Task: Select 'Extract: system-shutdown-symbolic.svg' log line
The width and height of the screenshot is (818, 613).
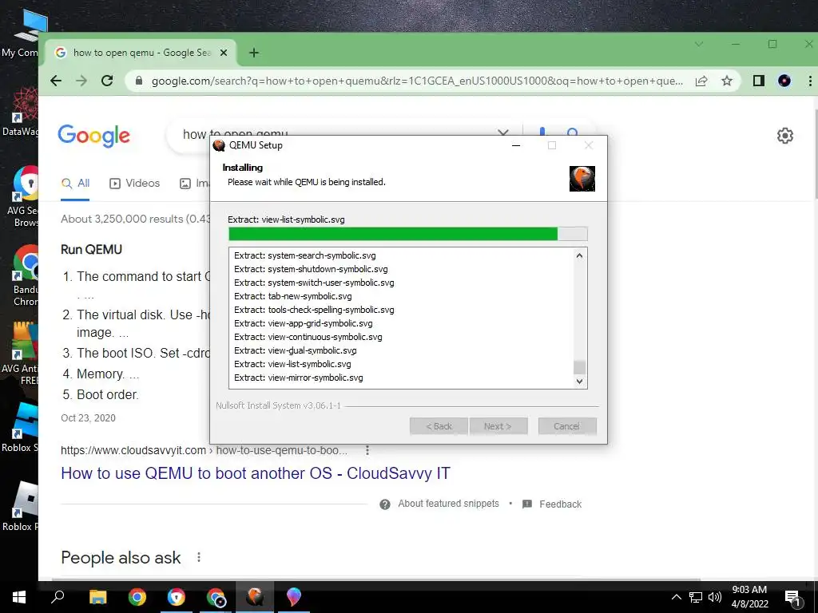Action: click(311, 269)
